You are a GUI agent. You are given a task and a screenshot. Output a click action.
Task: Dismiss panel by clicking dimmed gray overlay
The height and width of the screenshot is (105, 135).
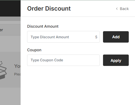coord(10,96)
